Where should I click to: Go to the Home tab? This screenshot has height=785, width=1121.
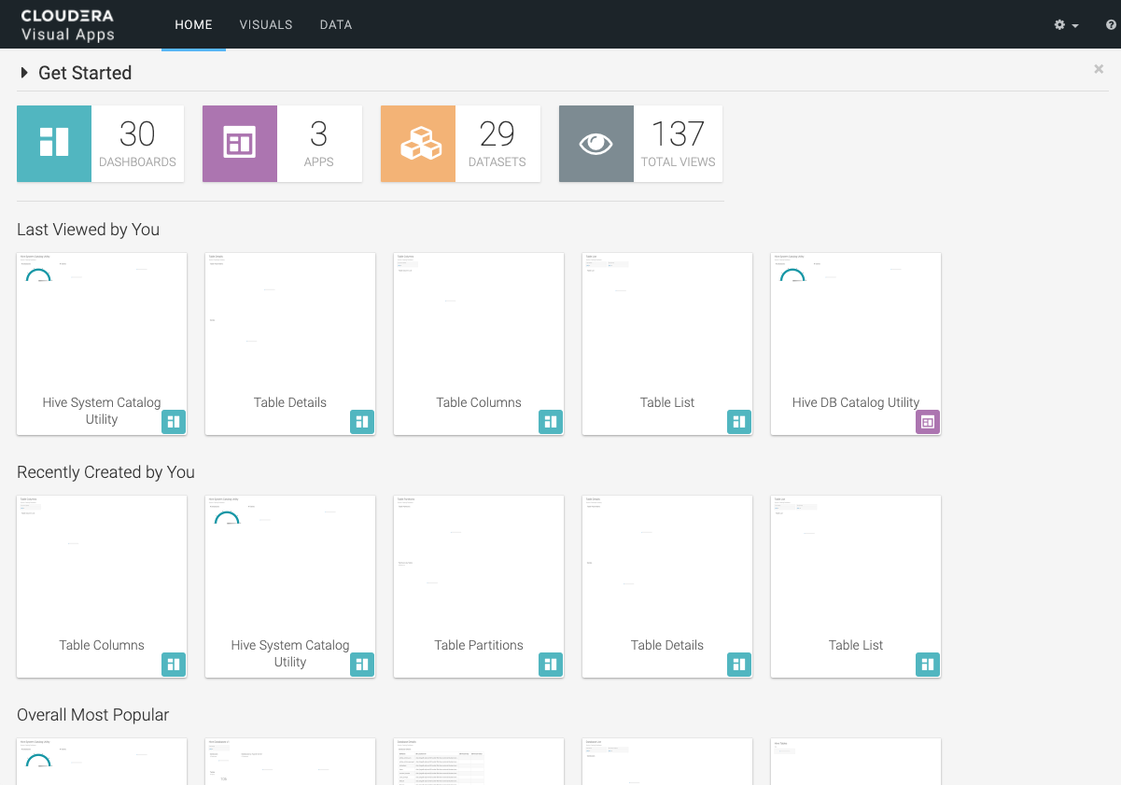pos(193,25)
